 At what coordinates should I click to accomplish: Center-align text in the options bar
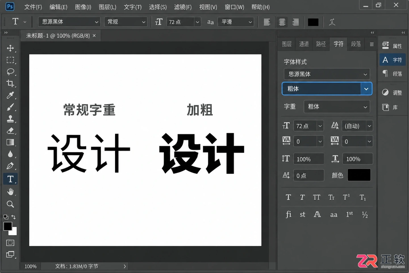pyautogui.click(x=282, y=22)
